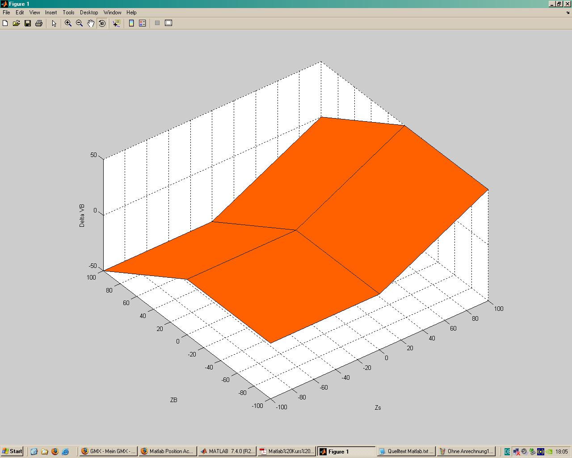Open the Tools menu
This screenshot has height=458, width=572.
68,13
